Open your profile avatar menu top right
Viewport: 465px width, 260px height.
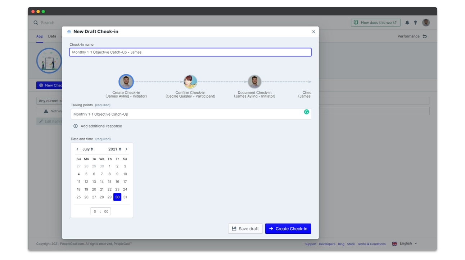(x=426, y=22)
